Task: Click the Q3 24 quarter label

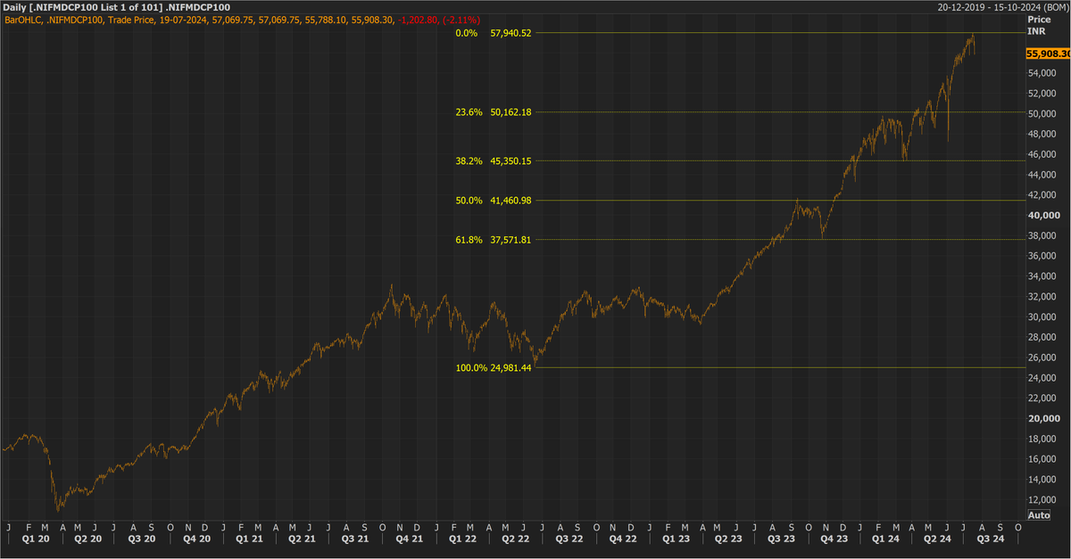Action: pyautogui.click(x=989, y=538)
